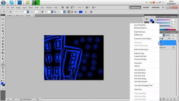179x101 pixels.
Task: Open the History panel icon
Action: [x=147, y=19]
